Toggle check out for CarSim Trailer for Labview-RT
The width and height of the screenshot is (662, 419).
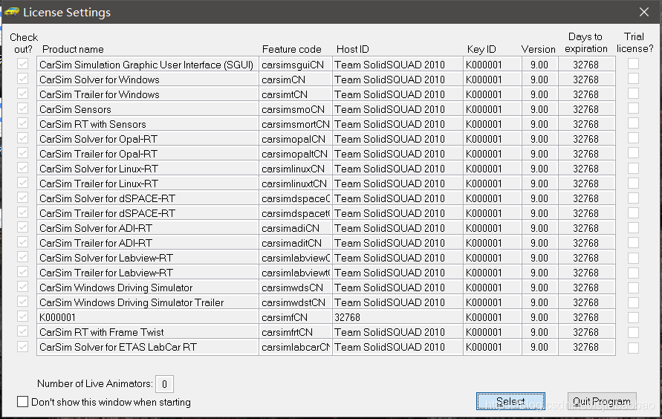click(23, 272)
